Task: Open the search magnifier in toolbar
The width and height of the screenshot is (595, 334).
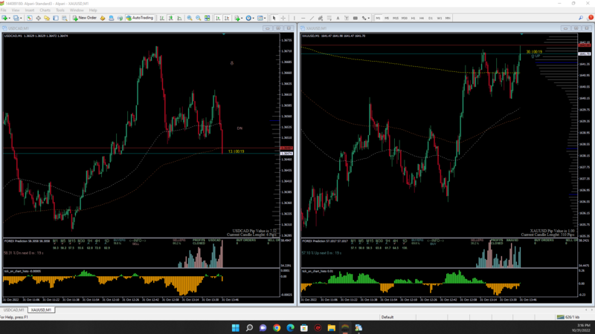Action: 581,18
